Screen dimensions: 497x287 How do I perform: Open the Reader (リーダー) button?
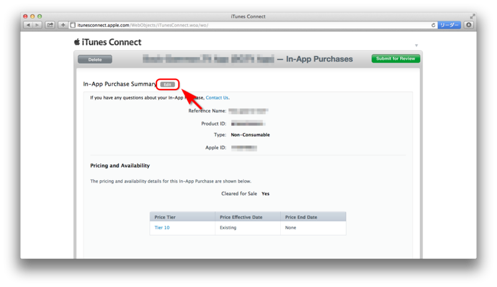point(449,25)
